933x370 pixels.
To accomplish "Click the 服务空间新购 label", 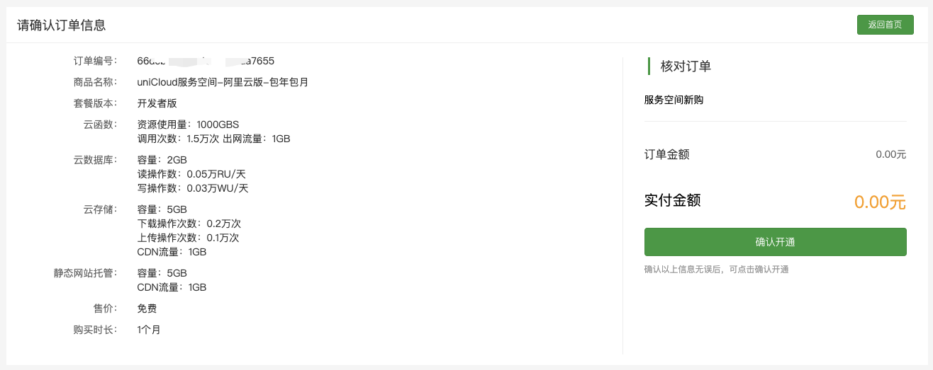I will click(x=674, y=100).
